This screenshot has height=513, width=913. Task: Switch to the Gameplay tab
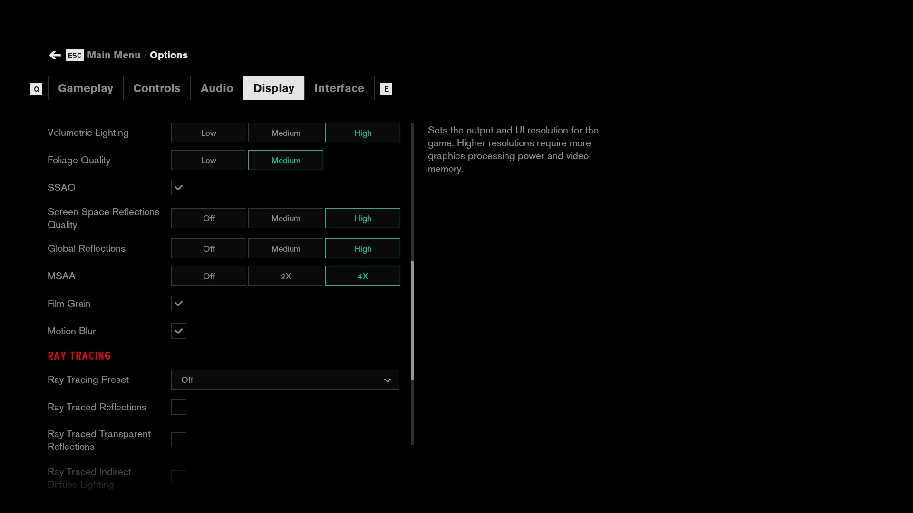(x=86, y=88)
